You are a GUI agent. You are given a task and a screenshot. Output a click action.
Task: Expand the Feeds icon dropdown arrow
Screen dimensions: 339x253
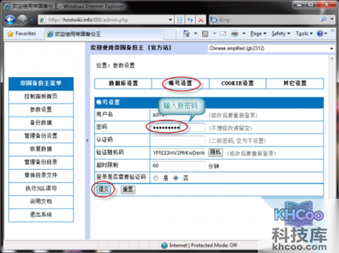pos(214,34)
